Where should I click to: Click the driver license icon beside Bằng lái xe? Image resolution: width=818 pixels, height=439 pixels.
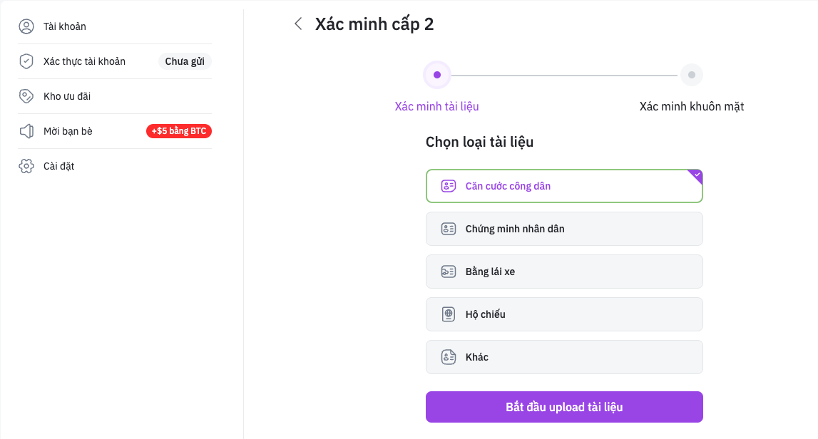point(448,272)
